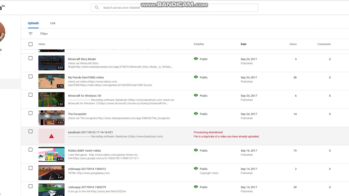Click the channel avatar in the sidebar

(2, 32)
